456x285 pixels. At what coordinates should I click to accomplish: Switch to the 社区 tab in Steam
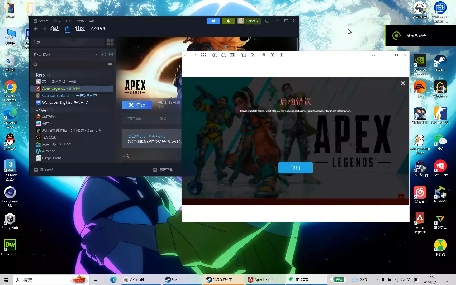pyautogui.click(x=80, y=29)
